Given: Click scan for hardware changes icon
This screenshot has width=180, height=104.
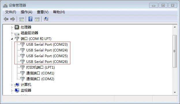Looking at the screenshot, I should point(46,19).
